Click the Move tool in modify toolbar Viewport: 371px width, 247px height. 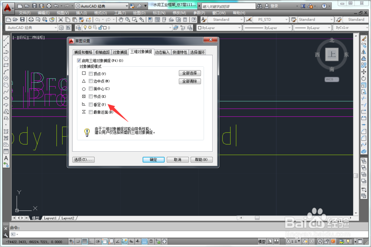tap(364, 72)
